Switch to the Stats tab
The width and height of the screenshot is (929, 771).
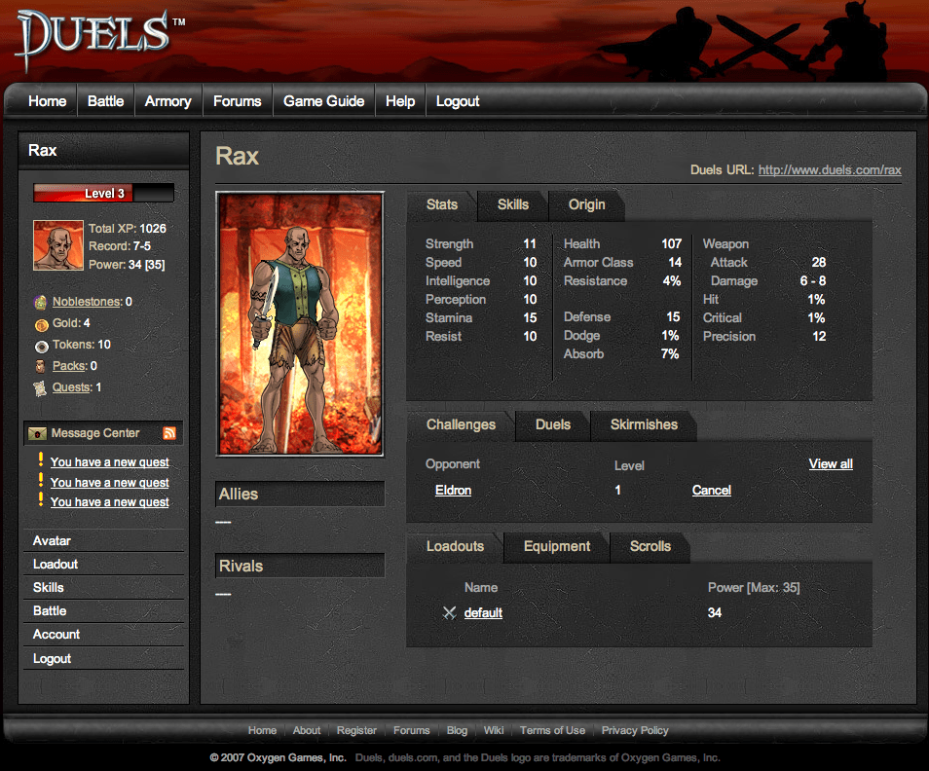point(442,204)
